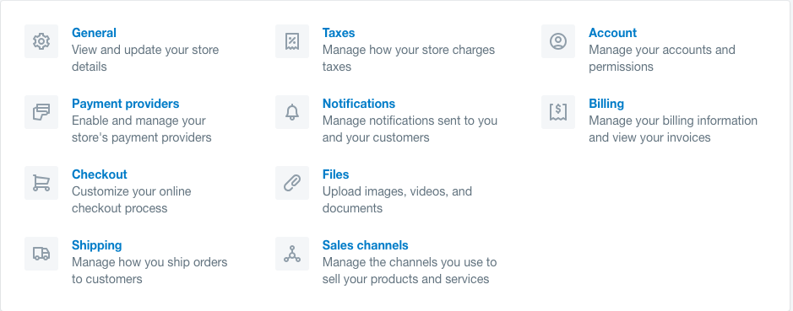Go to Sales channels settings

tap(365, 245)
